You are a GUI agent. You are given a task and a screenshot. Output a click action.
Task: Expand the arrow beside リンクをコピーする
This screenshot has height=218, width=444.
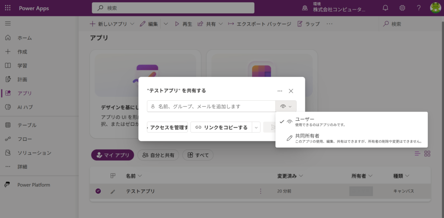pyautogui.click(x=256, y=127)
